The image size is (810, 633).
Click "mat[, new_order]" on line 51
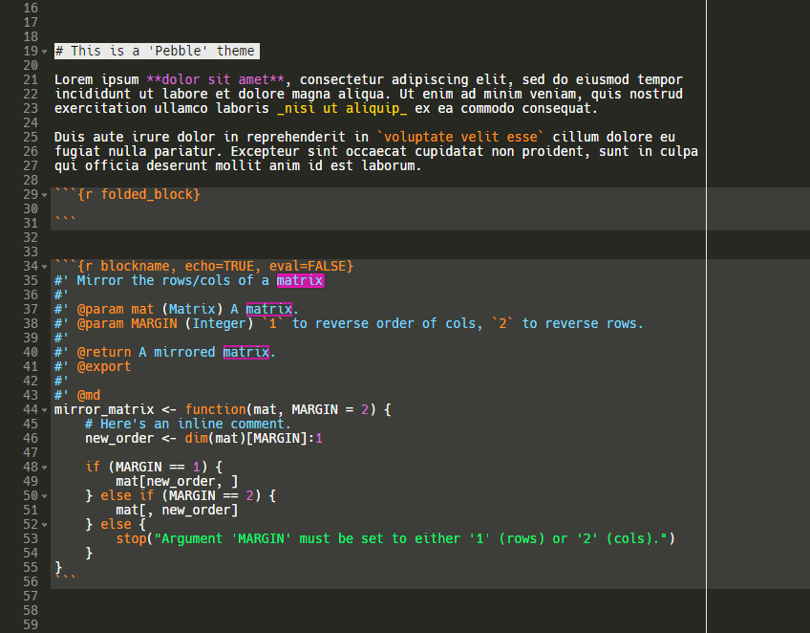tap(178, 510)
